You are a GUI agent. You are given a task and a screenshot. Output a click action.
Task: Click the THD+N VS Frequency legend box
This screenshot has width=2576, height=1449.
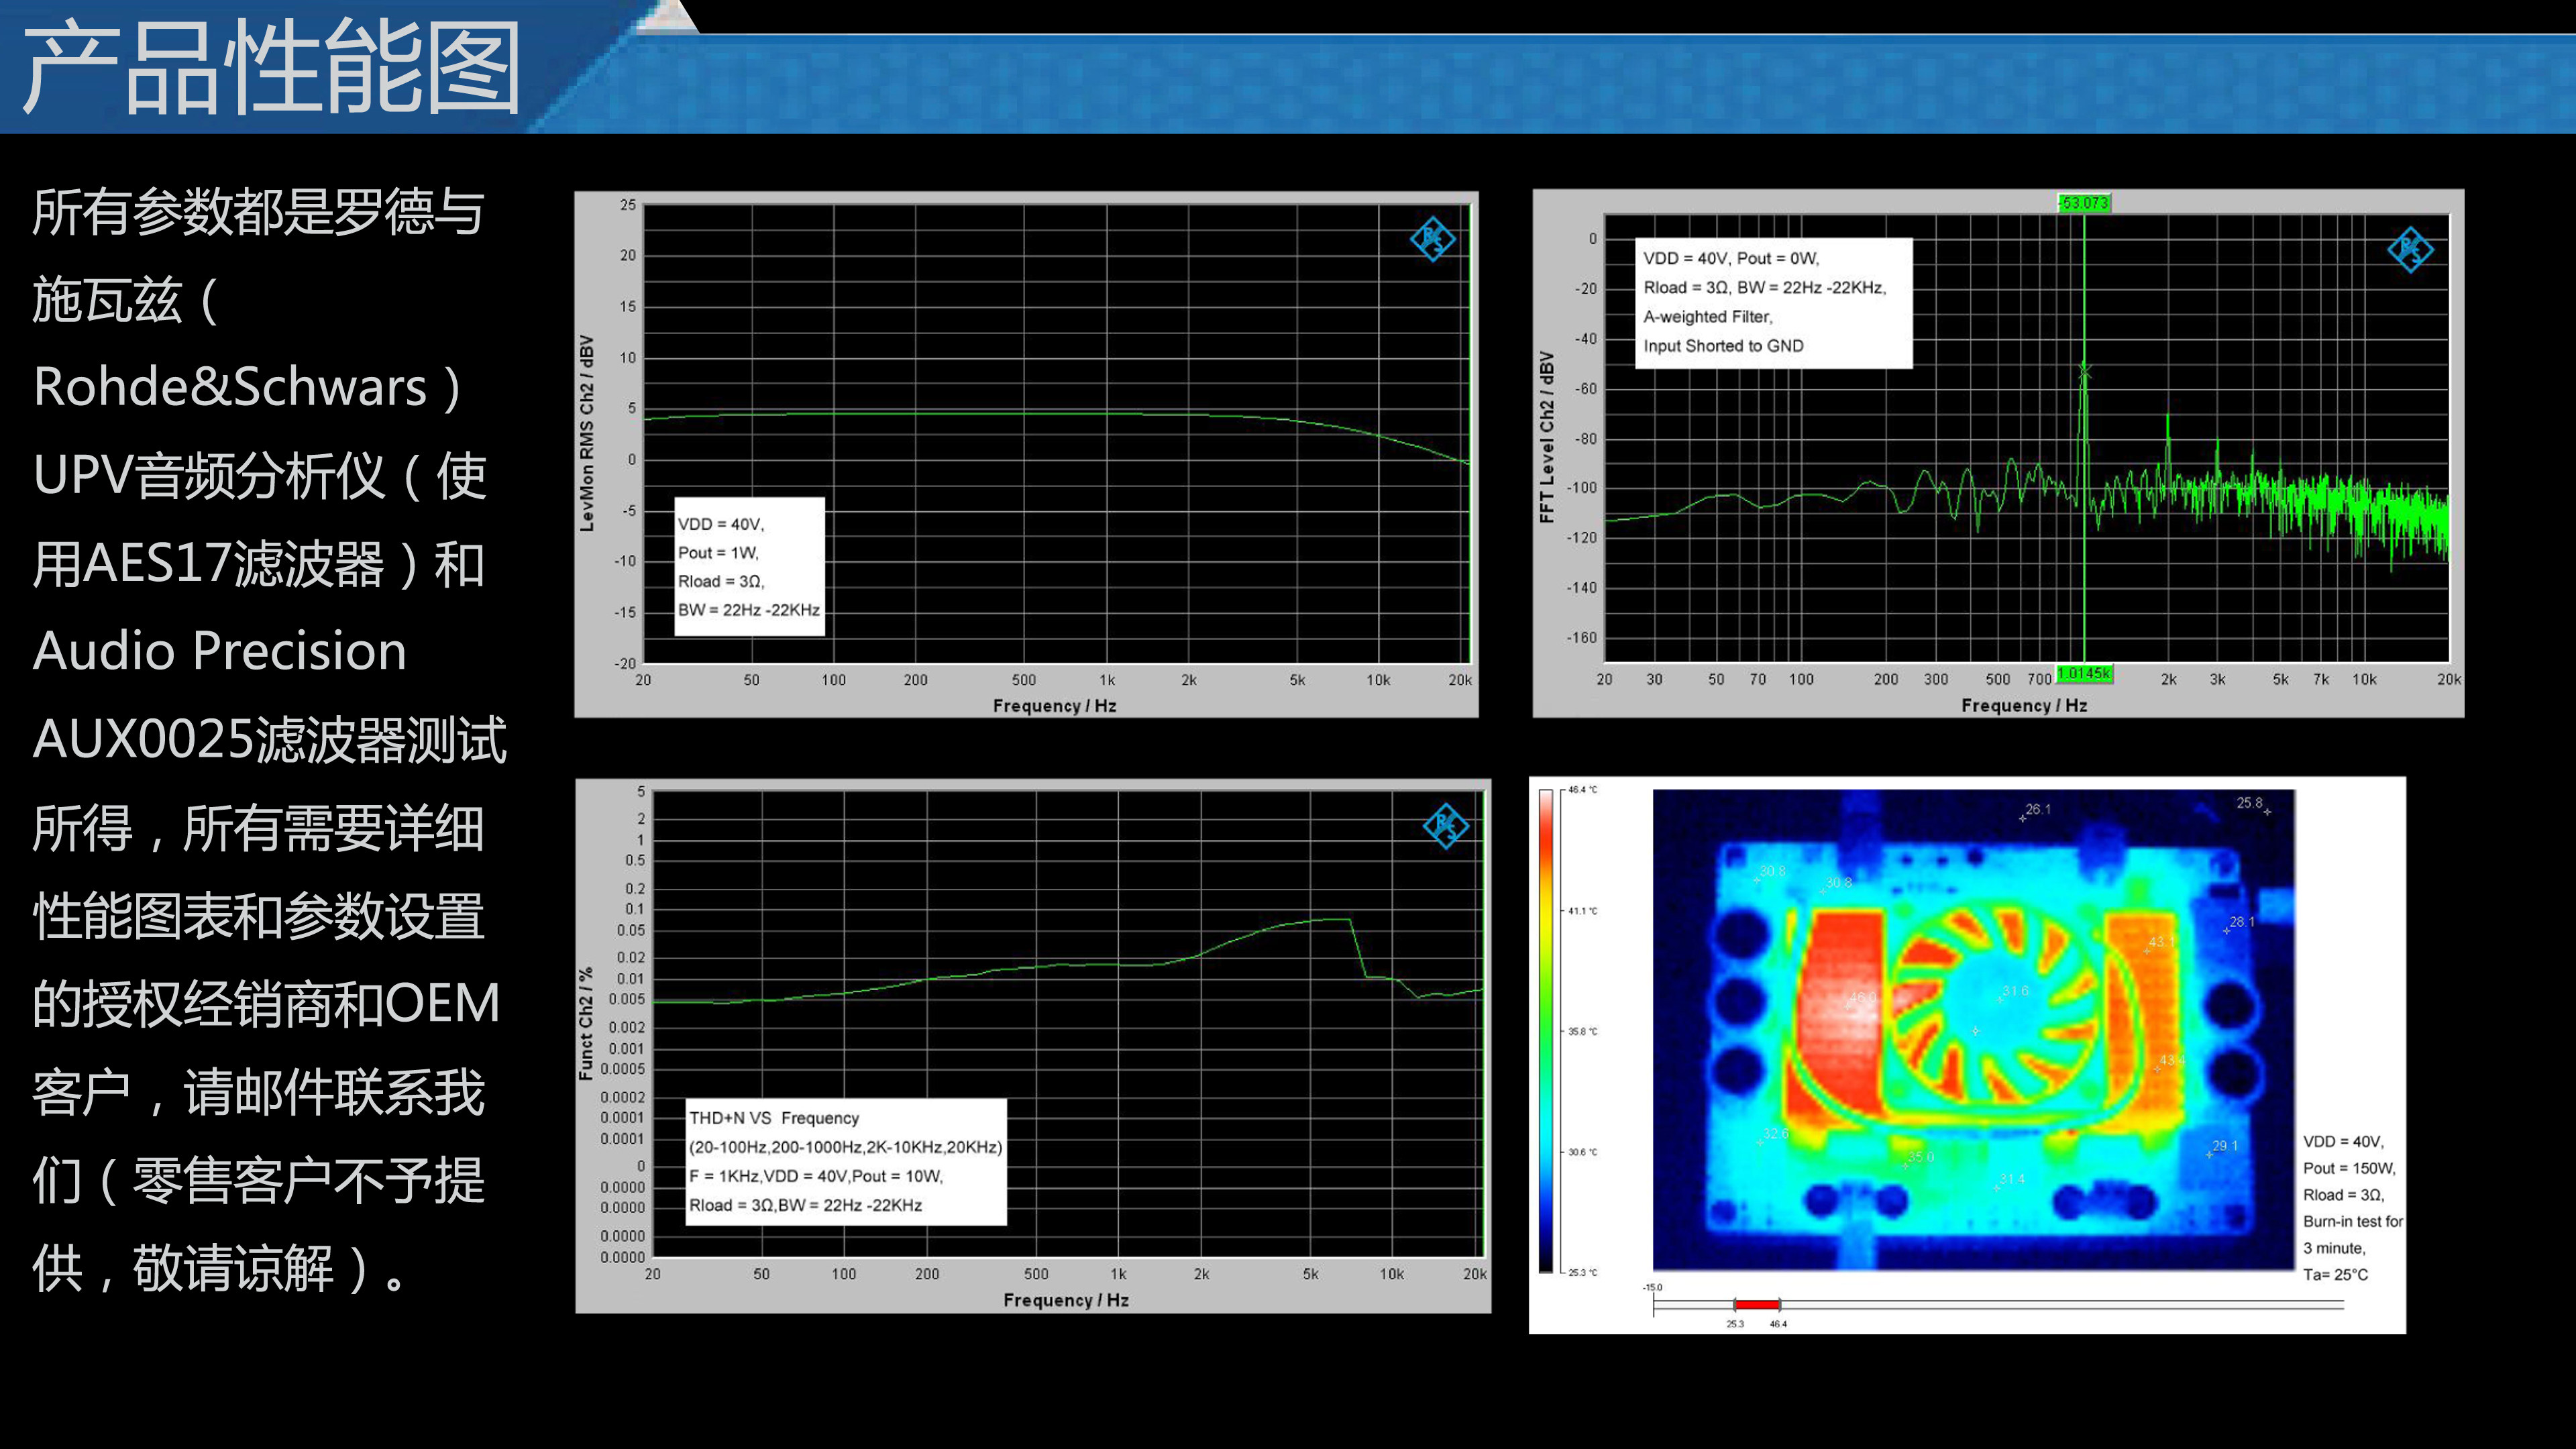tap(846, 1161)
